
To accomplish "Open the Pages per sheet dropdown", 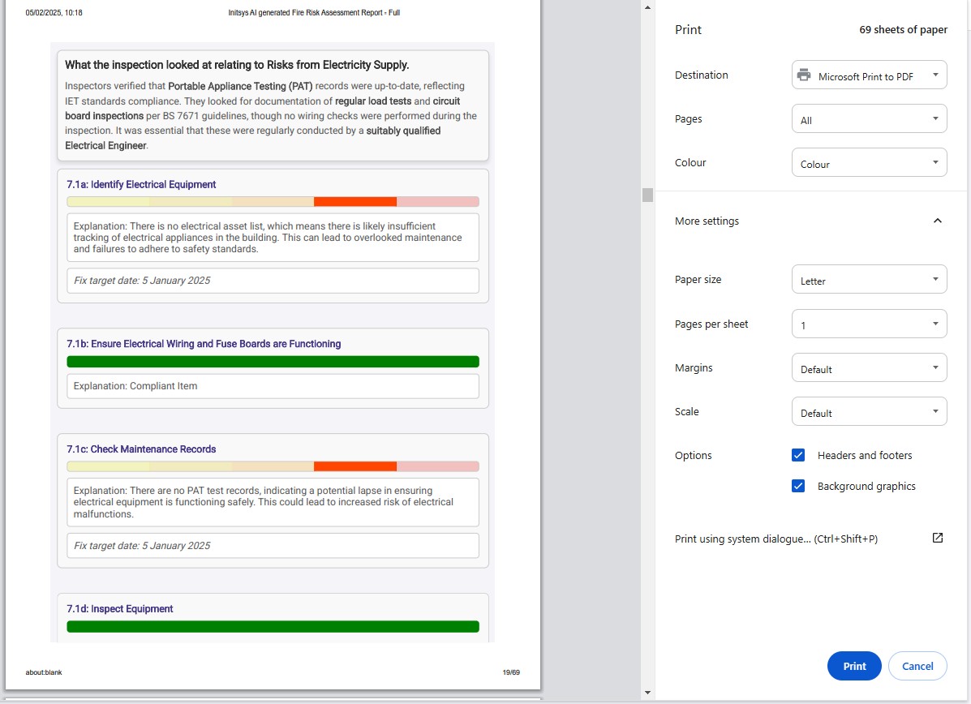I will pyautogui.click(x=869, y=324).
